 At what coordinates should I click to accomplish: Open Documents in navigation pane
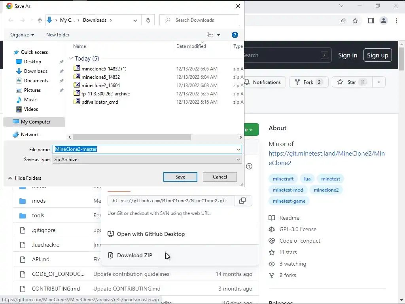coord(36,81)
